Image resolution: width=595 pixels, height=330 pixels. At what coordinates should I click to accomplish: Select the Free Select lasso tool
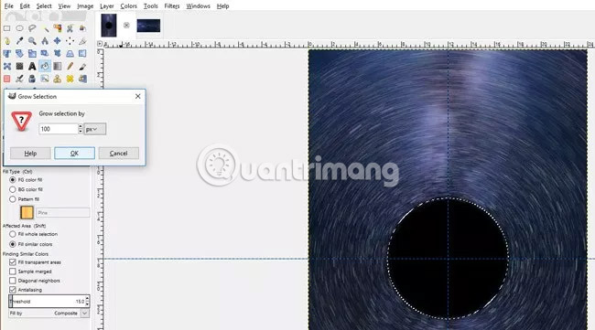coord(32,28)
